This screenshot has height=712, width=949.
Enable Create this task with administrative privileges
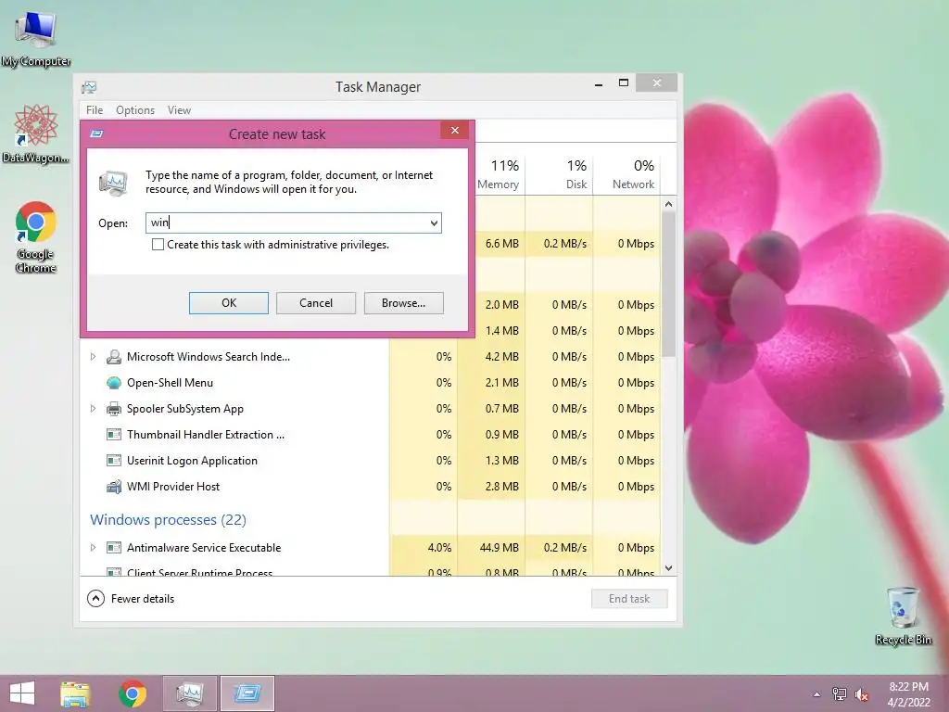[158, 245]
